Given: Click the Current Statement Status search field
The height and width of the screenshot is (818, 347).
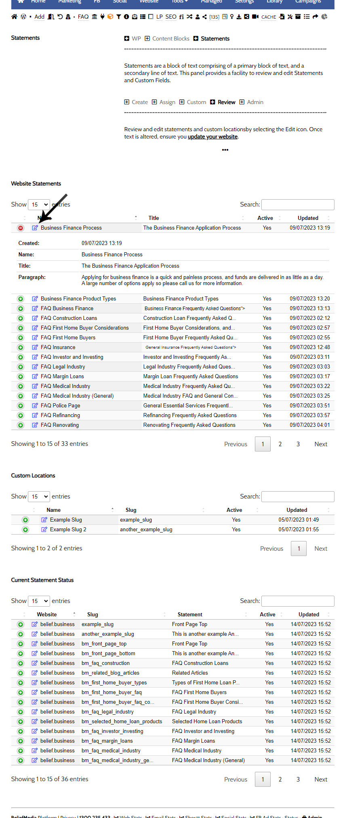Looking at the screenshot, I should 298,601.
